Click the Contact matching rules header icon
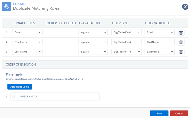The image size is (190, 118). point(6,6)
